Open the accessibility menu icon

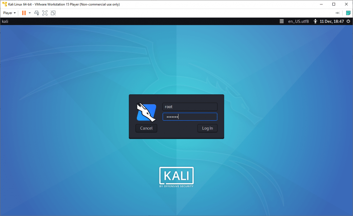click(315, 21)
